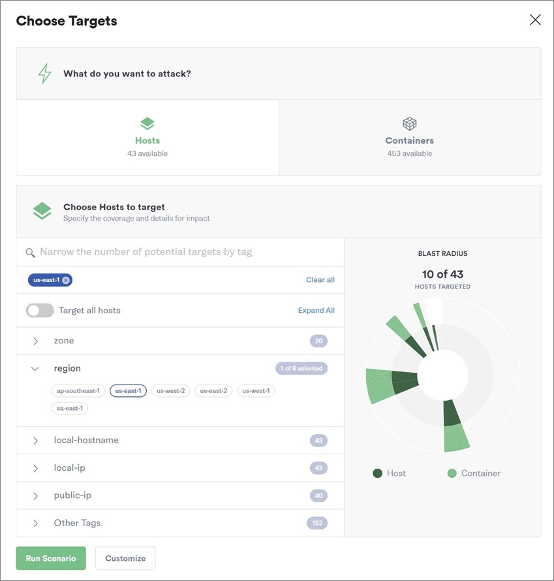Remove the us-east-1 tag chip
Viewport: 554px width, 581px height.
pyautogui.click(x=66, y=280)
